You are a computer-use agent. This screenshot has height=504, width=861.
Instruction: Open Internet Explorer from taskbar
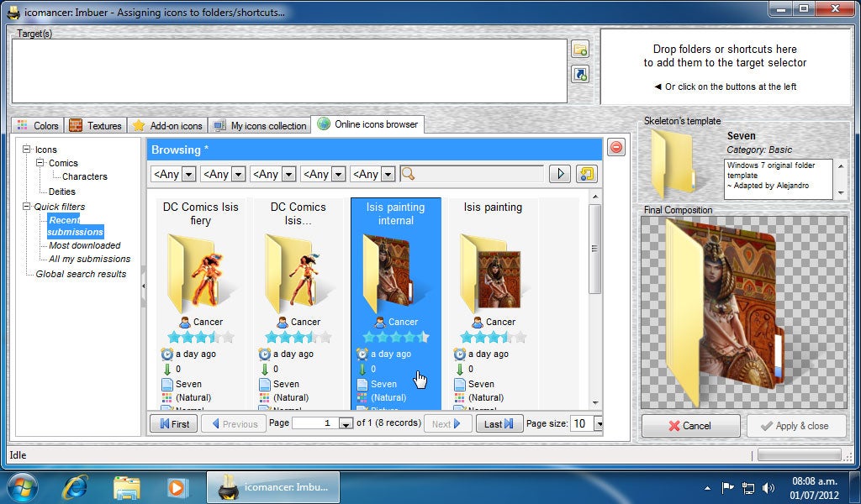click(75, 487)
